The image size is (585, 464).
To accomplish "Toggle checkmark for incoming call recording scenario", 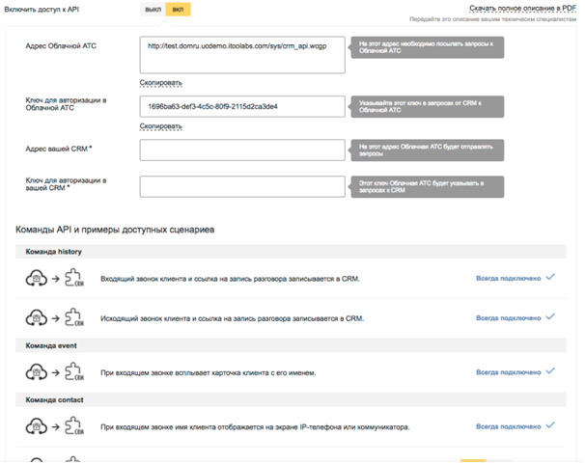I will (x=550, y=278).
